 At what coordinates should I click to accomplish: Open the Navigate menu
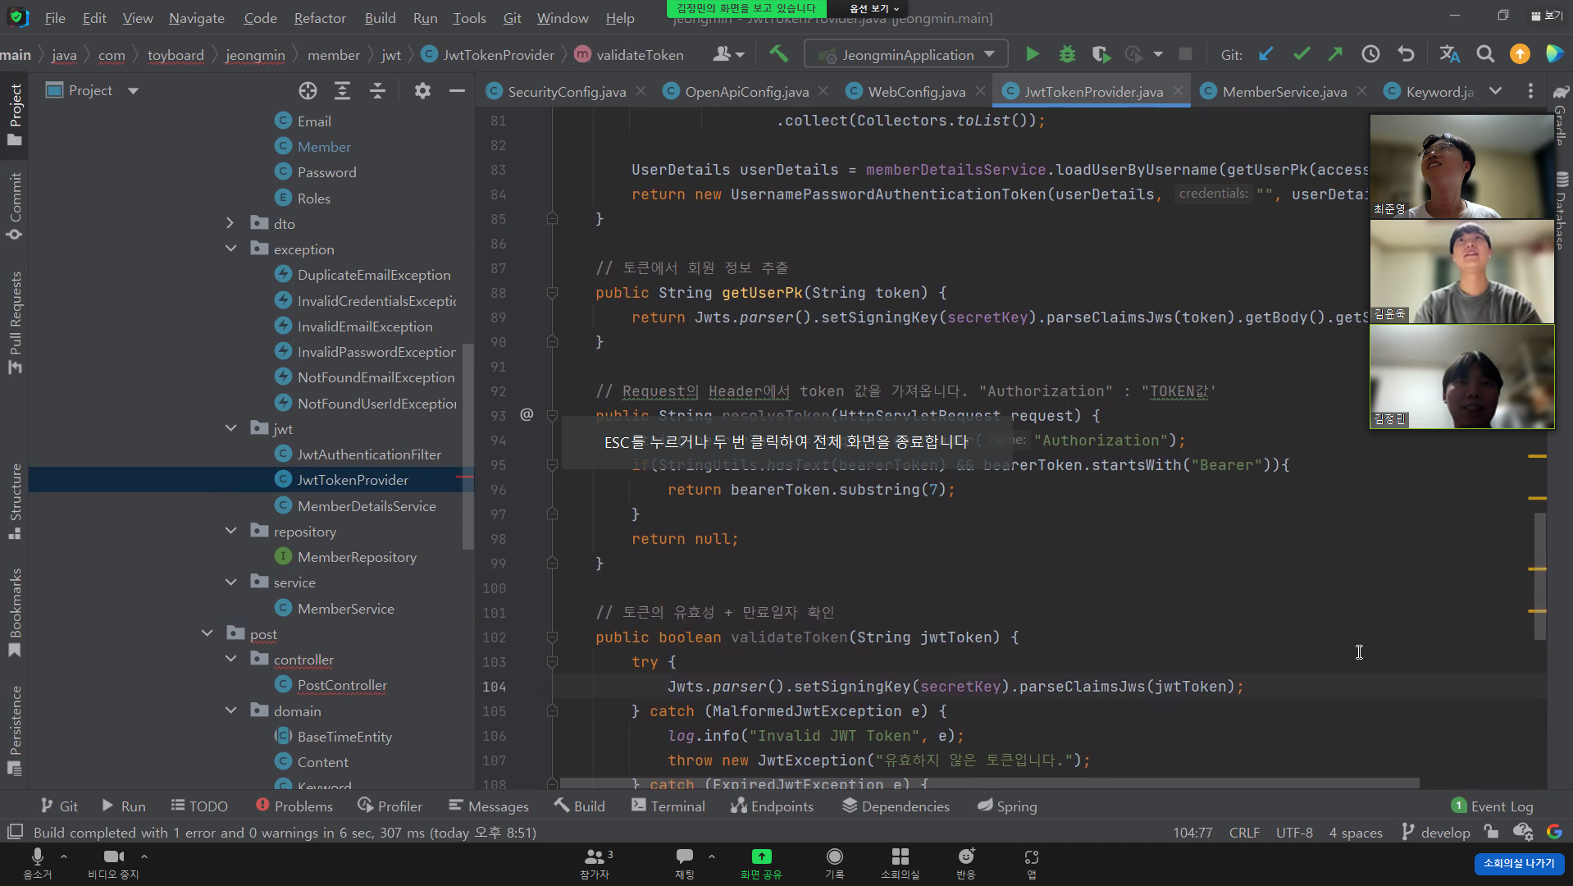pyautogui.click(x=197, y=18)
